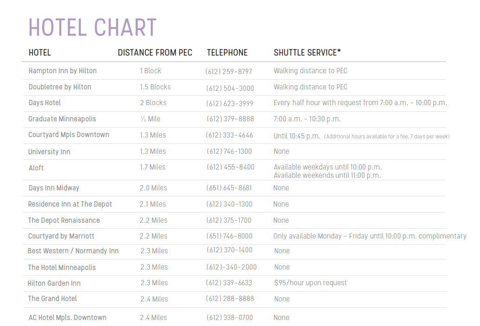Click phone number (612) 288-8888
The image size is (480, 326).
coord(230,299)
